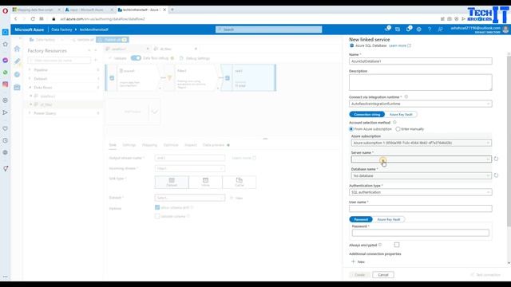Switch to Azure Key Vault connection option
The height and width of the screenshot is (287, 511).
coord(401,114)
